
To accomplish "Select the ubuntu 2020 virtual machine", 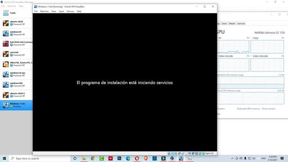I will 16,23.
